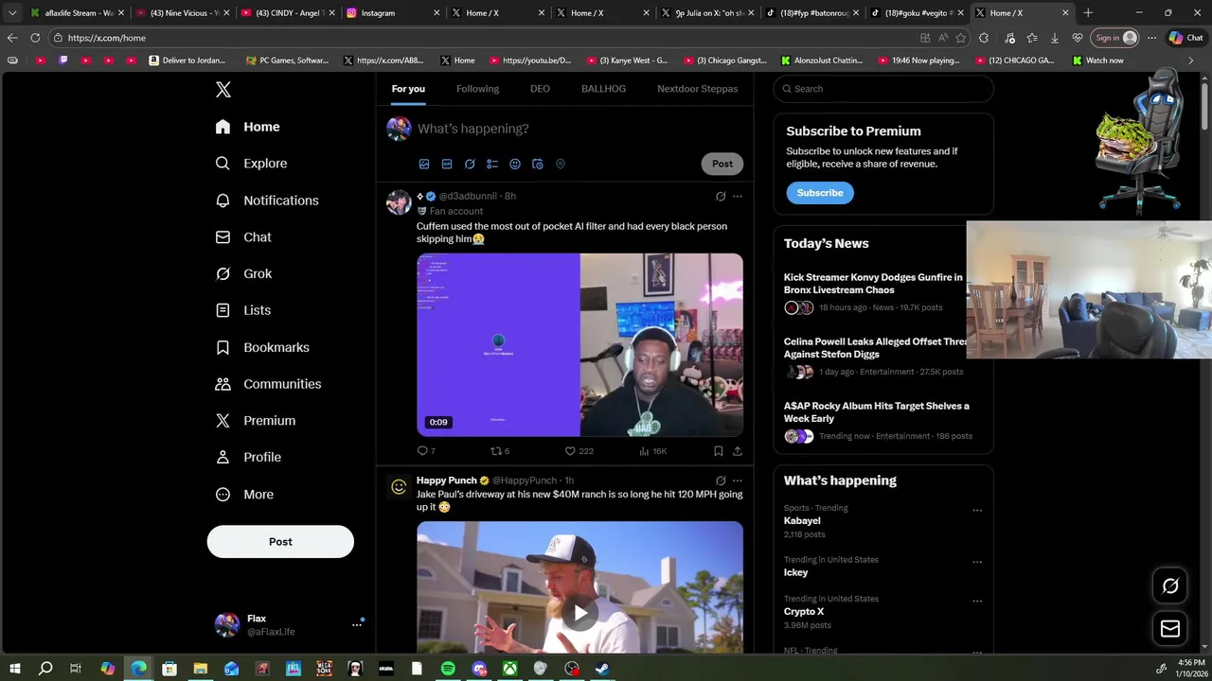Open the Kabayel trending topic
The image size is (1212, 681).
click(x=802, y=521)
